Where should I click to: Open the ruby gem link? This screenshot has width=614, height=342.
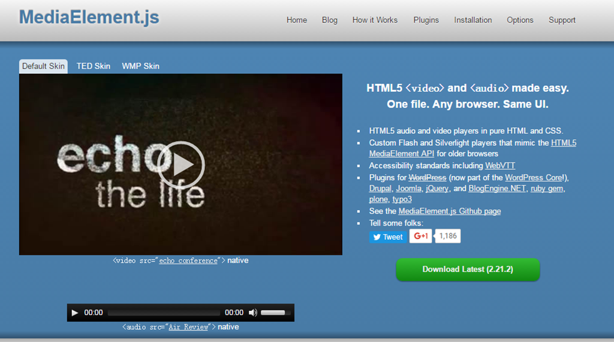click(547, 189)
